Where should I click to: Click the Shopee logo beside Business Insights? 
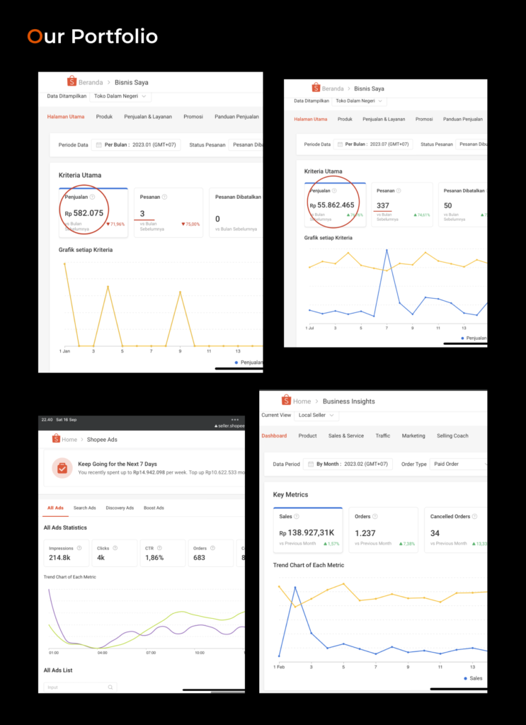(286, 401)
